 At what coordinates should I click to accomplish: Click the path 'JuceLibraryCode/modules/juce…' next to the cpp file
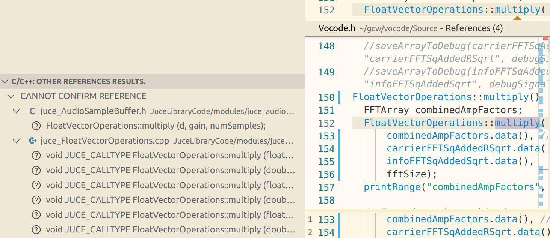[233, 141]
